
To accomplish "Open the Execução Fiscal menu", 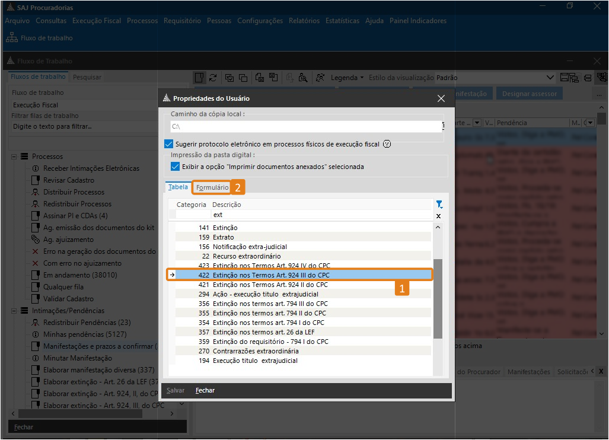I will pyautogui.click(x=97, y=21).
